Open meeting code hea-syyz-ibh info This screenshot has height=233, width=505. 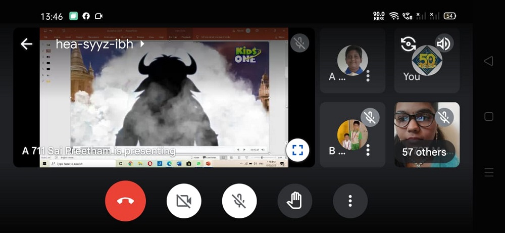94,44
